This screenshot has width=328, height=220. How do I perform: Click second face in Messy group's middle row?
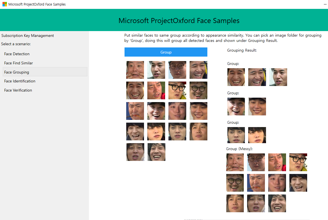coord(256,183)
